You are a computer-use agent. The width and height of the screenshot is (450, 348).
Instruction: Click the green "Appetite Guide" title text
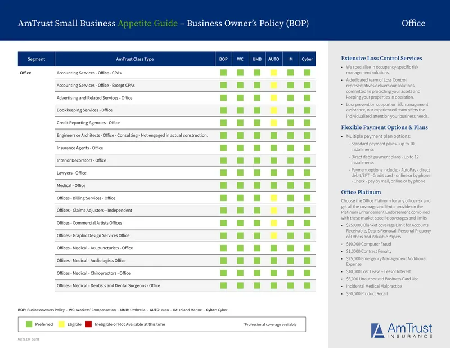[147, 23]
